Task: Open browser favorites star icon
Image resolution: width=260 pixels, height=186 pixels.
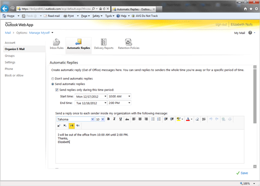Action: pyautogui.click(x=251, y=9)
